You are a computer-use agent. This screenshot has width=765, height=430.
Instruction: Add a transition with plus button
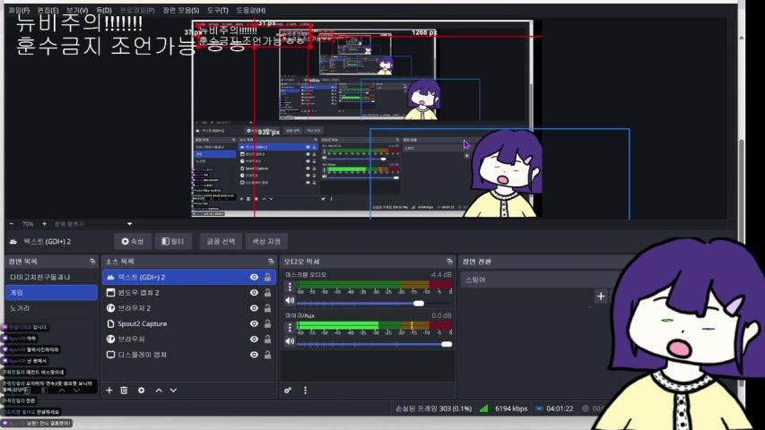601,296
